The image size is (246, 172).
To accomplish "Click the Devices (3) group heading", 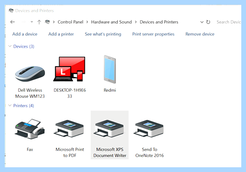I will (24, 46).
